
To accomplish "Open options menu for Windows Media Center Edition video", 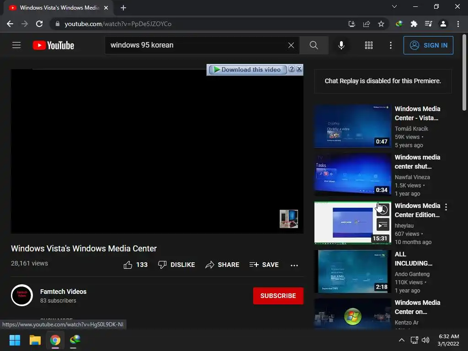I will point(446,207).
